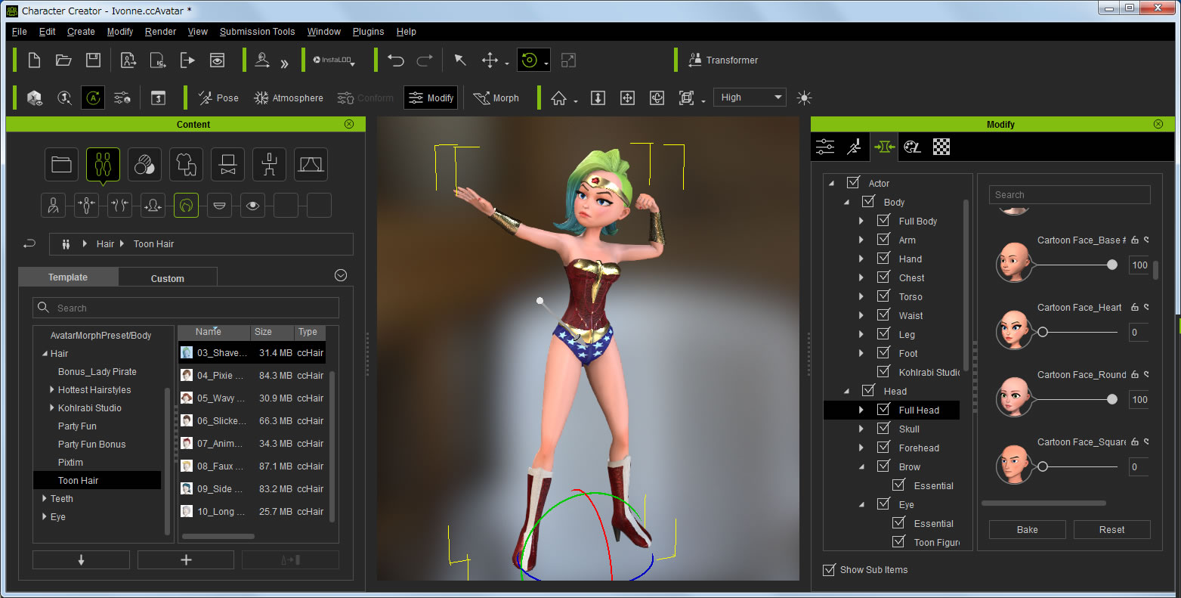Open the Morph tab icon in the Modify panel
1181x598 pixels.
click(883, 147)
